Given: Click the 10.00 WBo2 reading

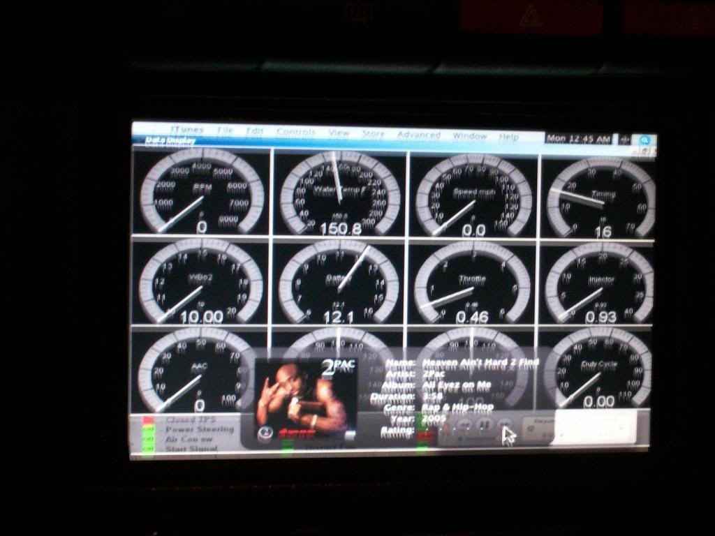Looking at the screenshot, I should click(x=202, y=317).
